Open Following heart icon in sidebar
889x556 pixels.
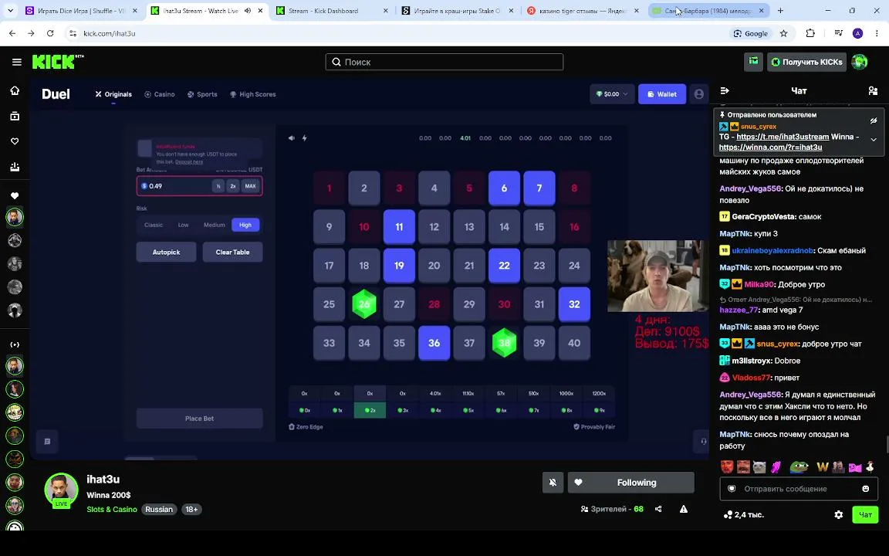pos(15,141)
